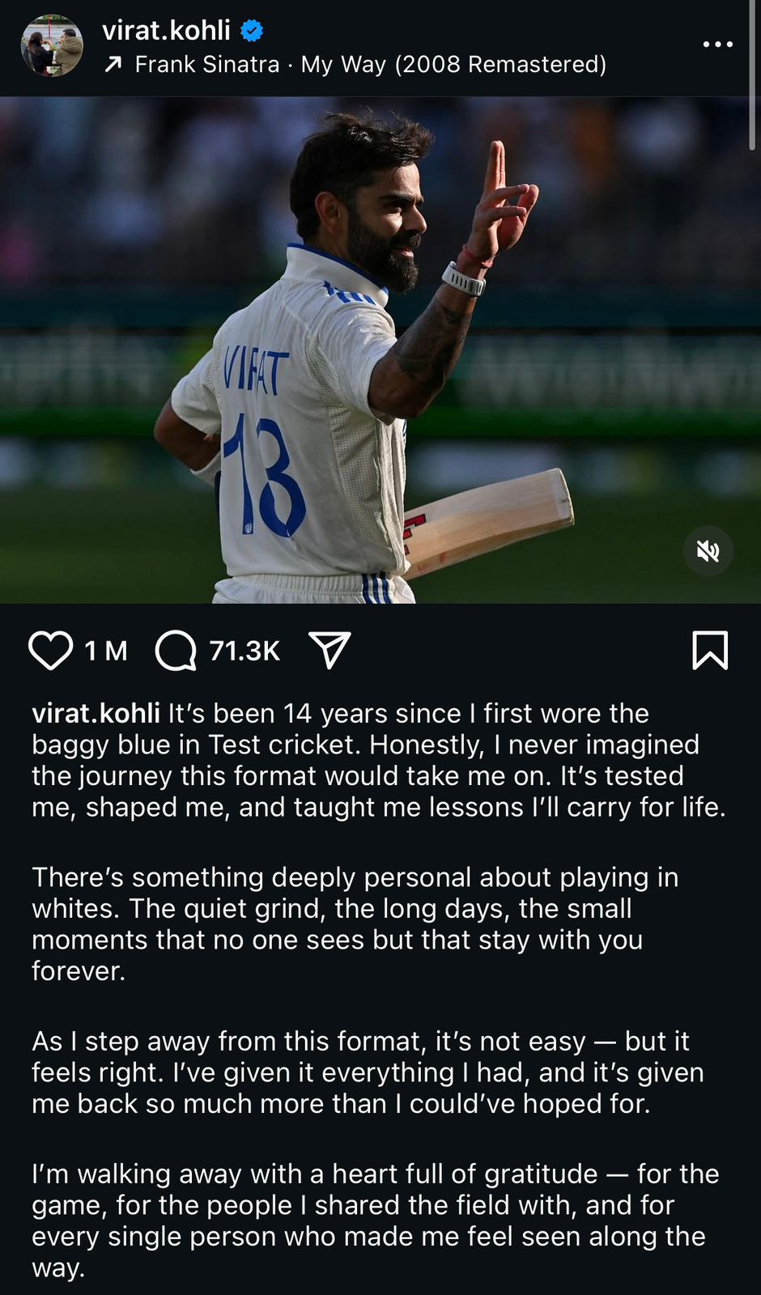Viewport: 761px width, 1295px height.
Task: Open comments via the speech bubble icon
Action: [x=176, y=651]
